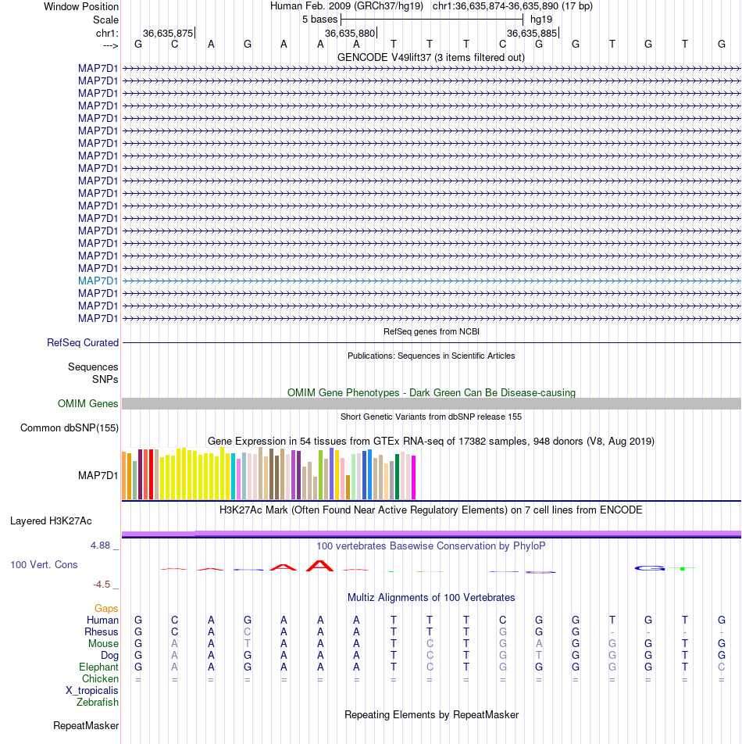Click the light-blue MAP7D1 transcript arrow line

[431, 281]
